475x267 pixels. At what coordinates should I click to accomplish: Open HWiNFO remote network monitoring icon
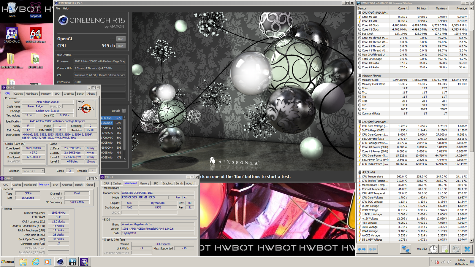[x=406, y=249]
